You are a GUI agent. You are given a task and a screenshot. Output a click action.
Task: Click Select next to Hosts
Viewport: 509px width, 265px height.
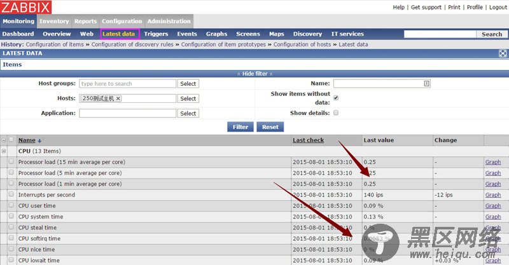tap(188, 99)
